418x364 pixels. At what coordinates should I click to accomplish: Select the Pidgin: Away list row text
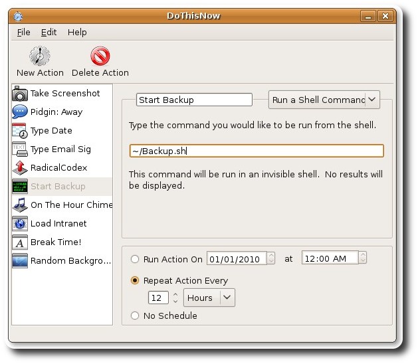[56, 112]
